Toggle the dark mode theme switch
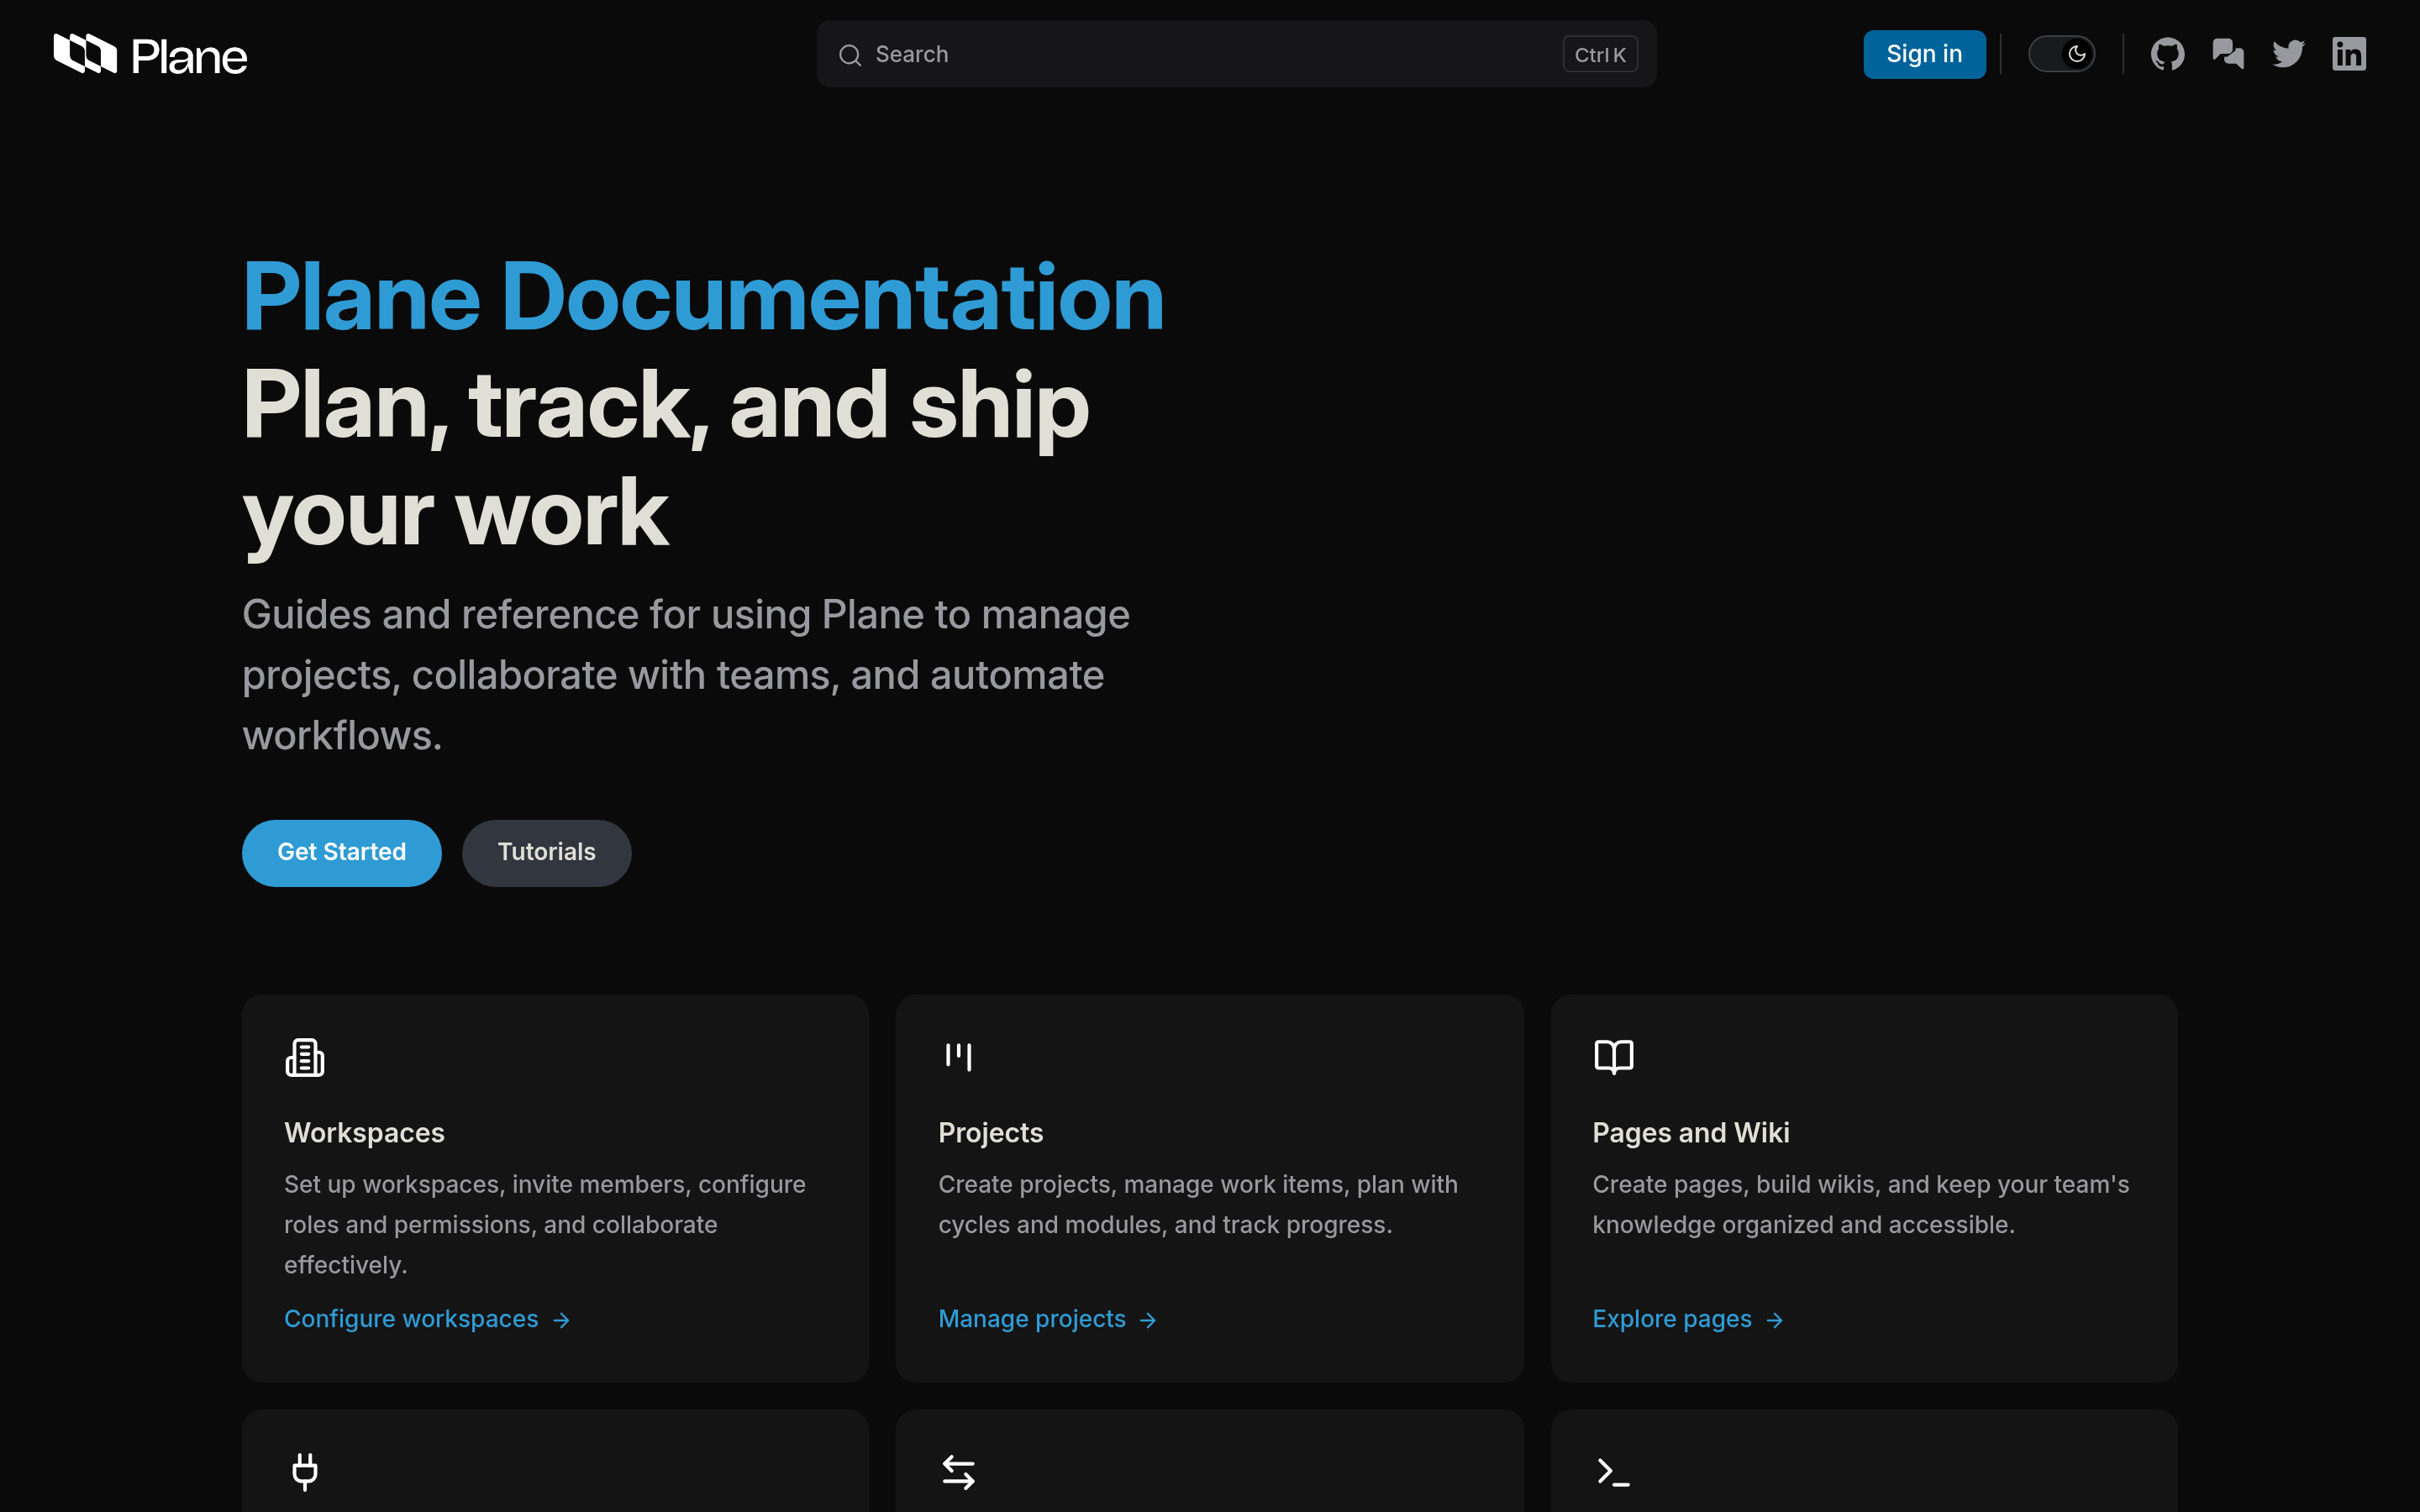The width and height of the screenshot is (2420, 1512). tap(2061, 54)
